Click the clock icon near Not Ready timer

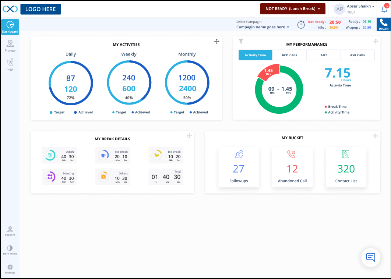point(301,24)
